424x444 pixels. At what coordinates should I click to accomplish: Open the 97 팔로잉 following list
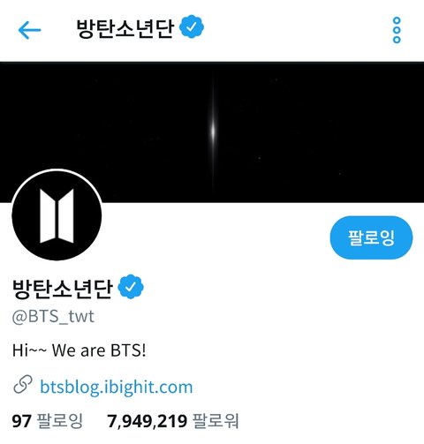tap(48, 421)
